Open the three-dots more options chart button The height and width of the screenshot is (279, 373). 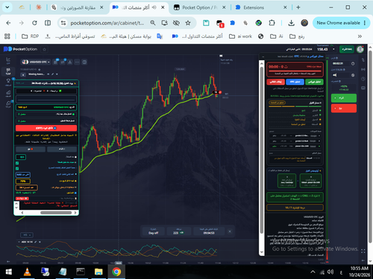(77, 62)
